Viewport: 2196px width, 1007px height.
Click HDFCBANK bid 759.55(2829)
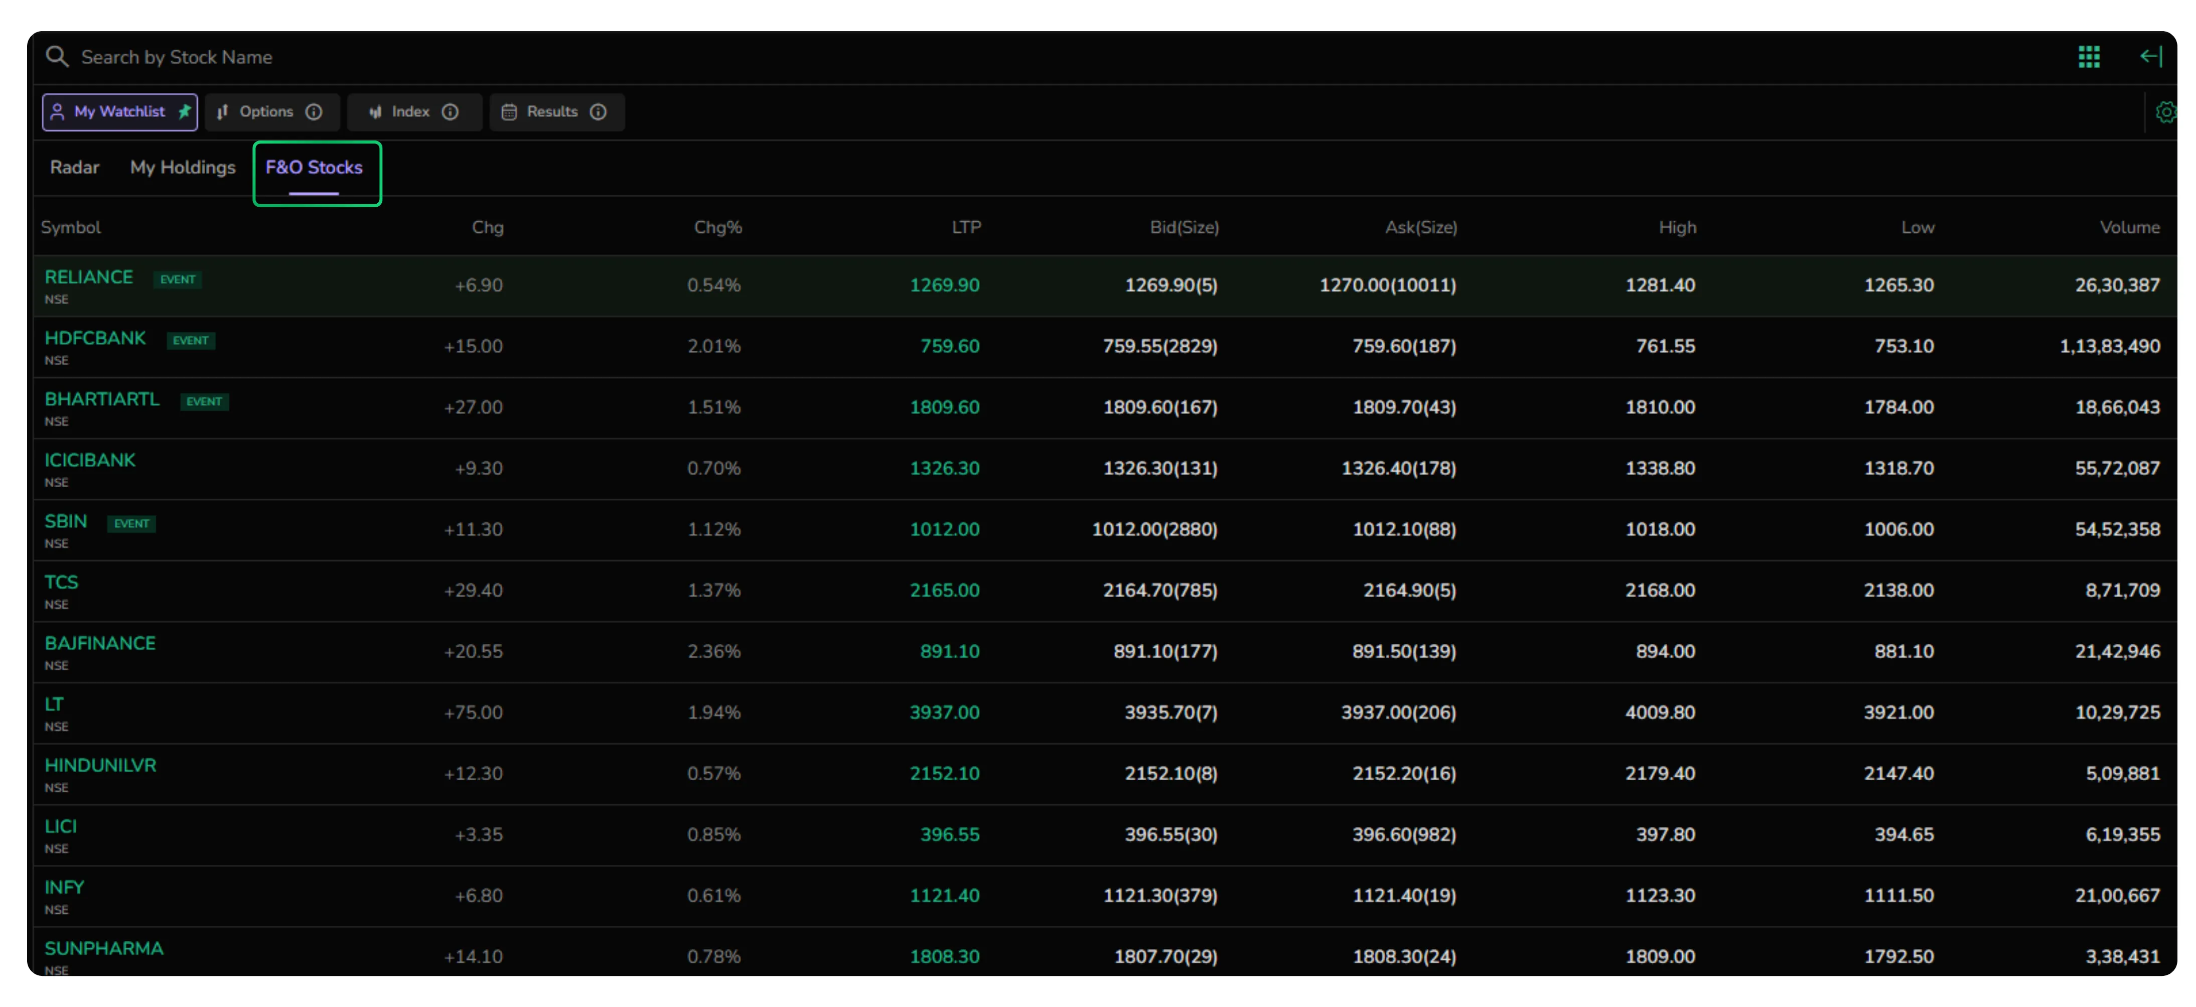point(1159,346)
